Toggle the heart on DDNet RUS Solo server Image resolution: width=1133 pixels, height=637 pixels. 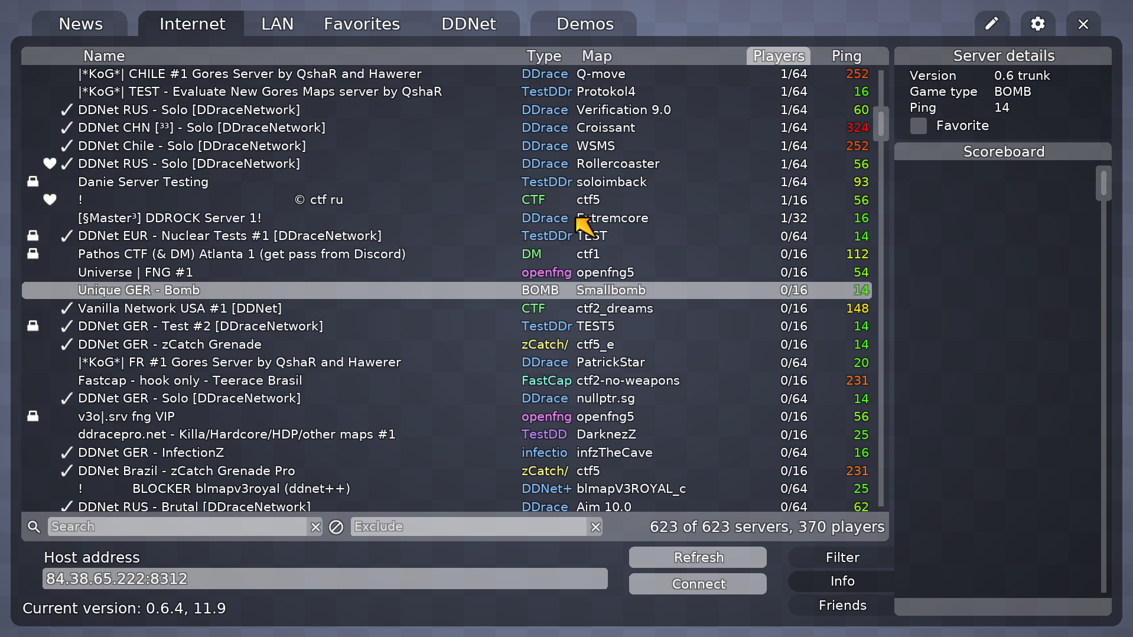coord(50,164)
